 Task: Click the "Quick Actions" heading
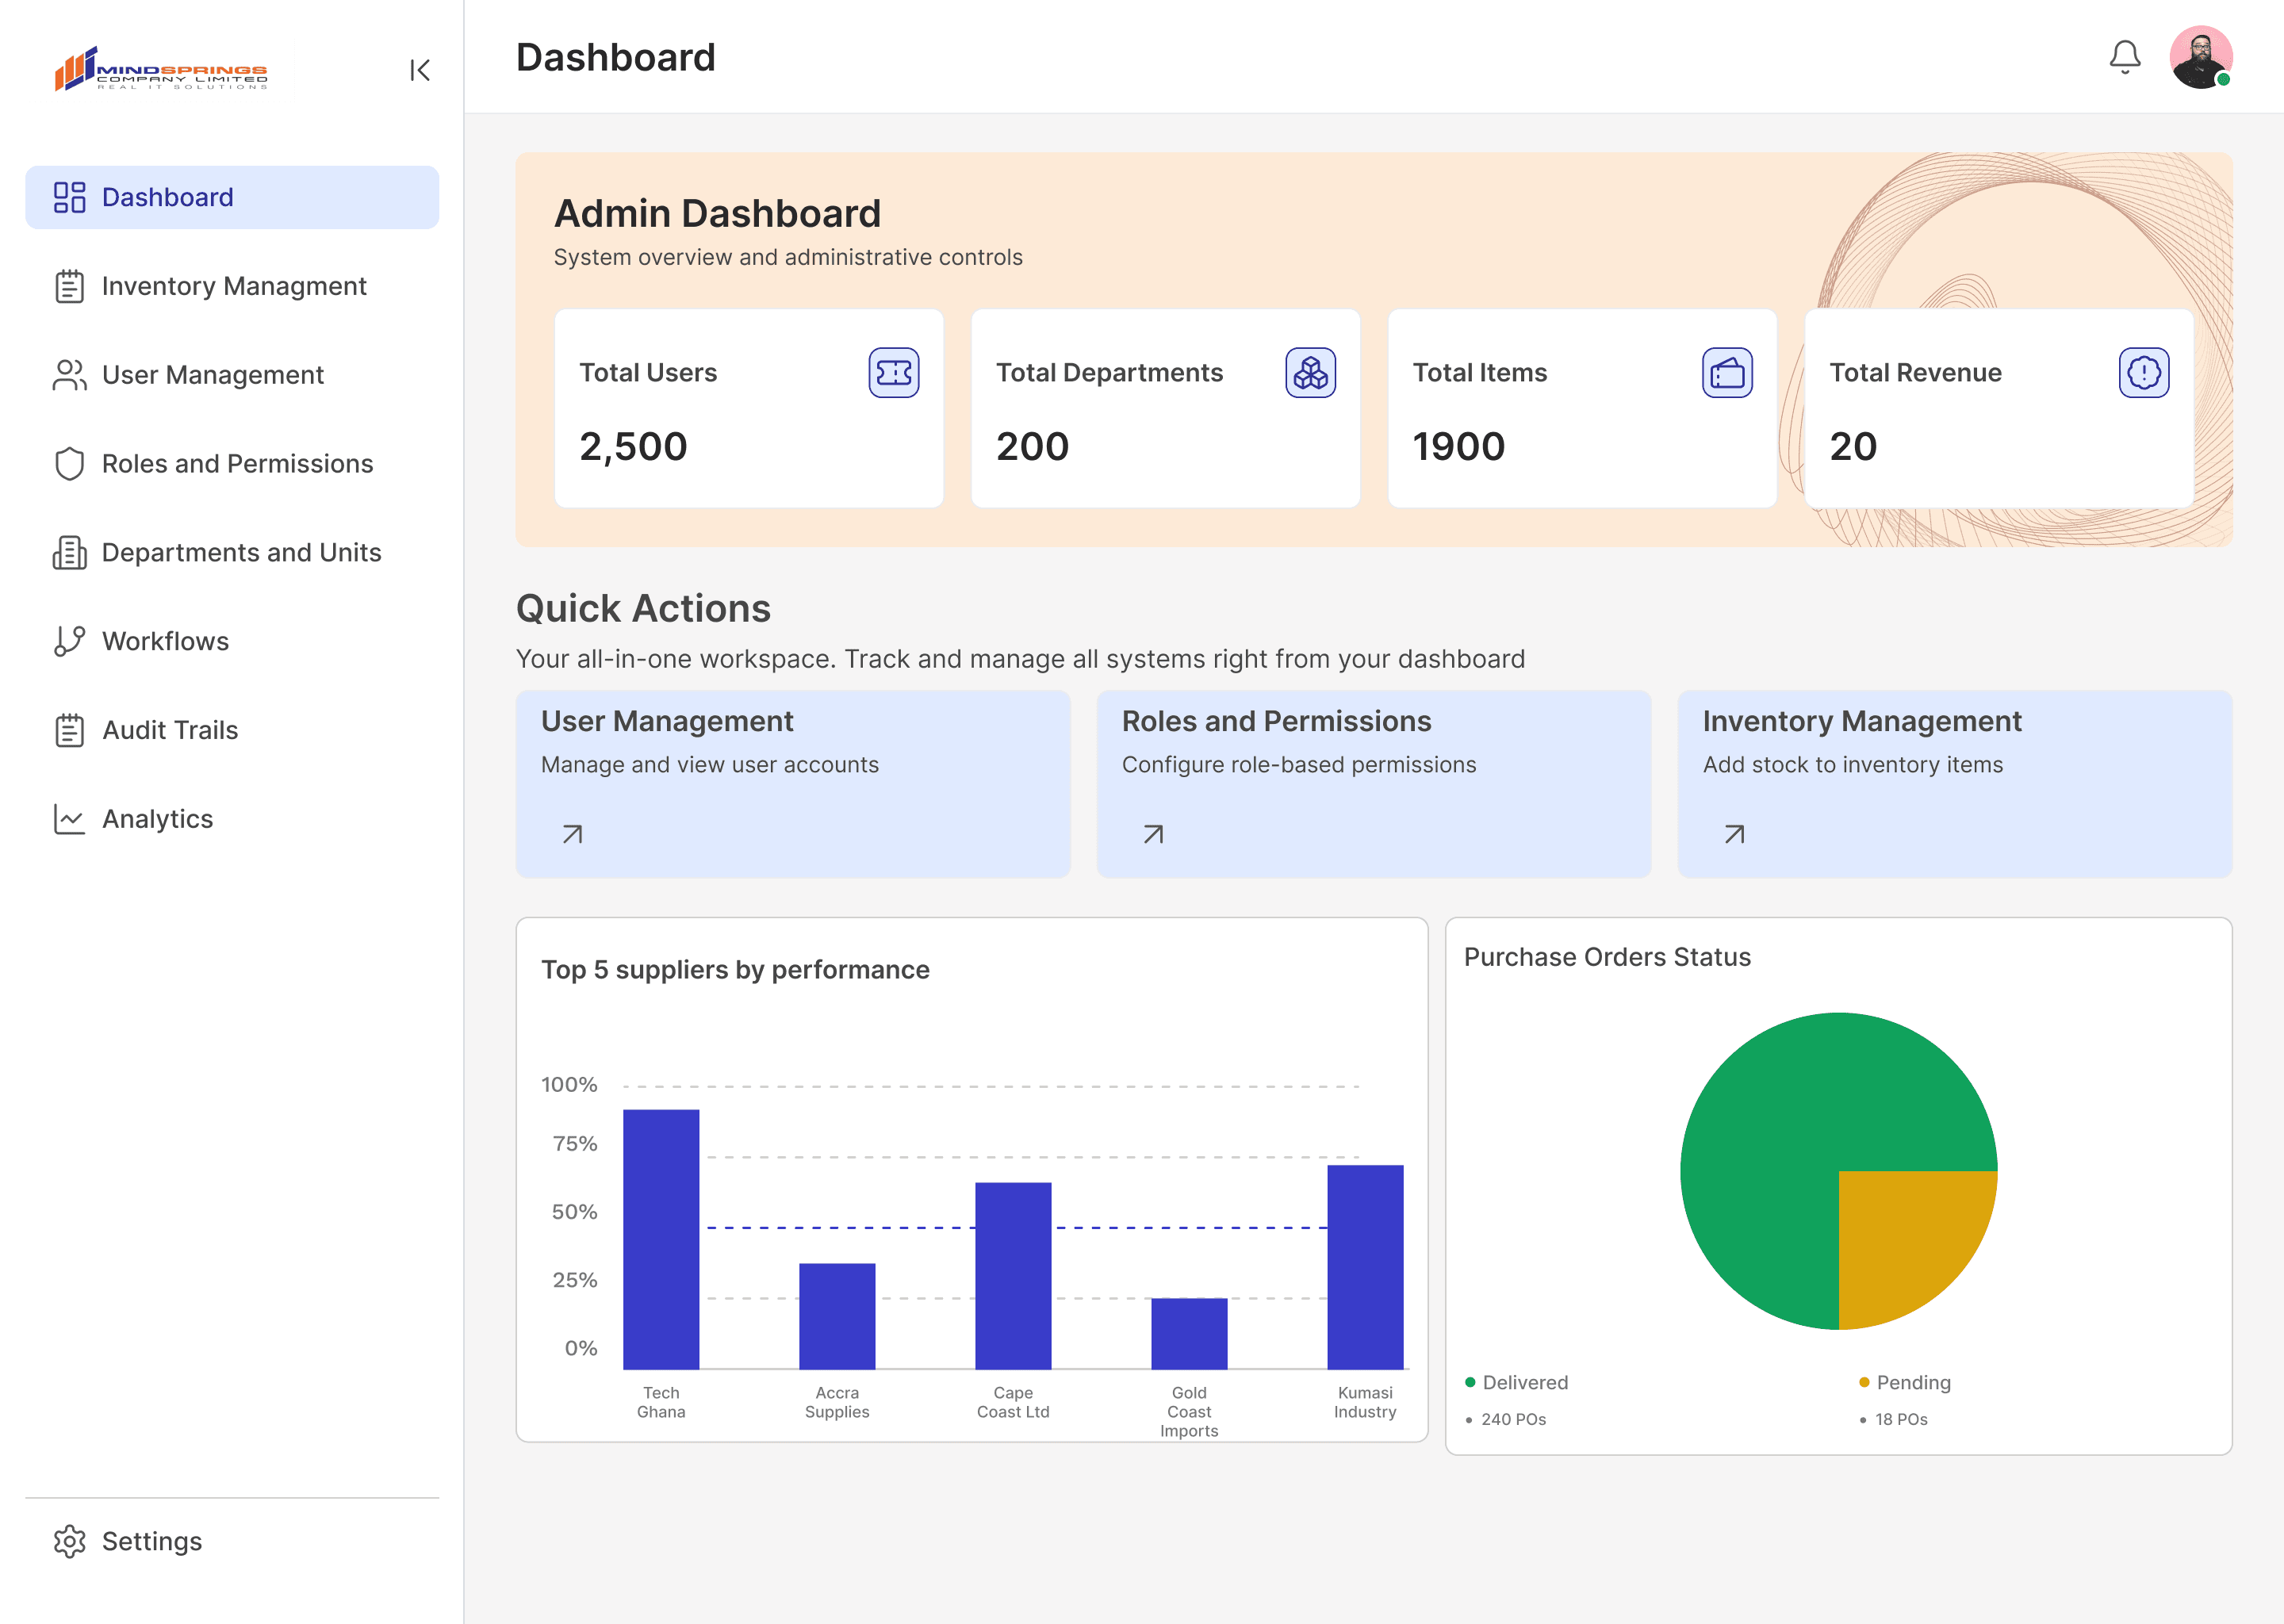(x=643, y=608)
